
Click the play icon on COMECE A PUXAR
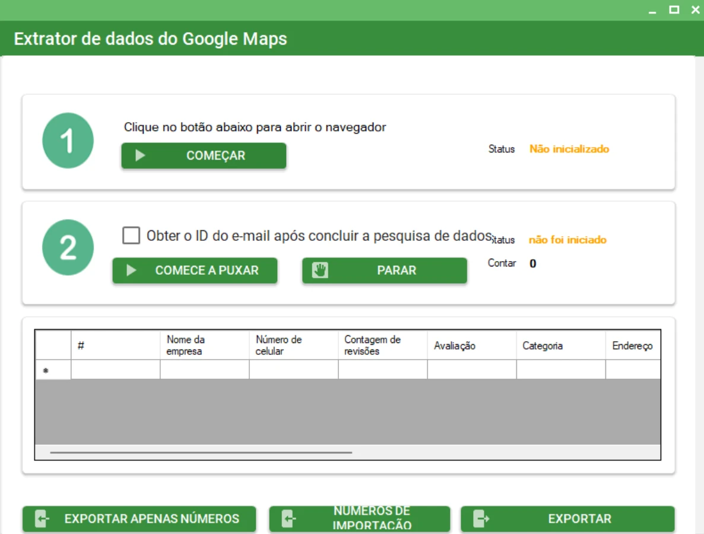point(131,271)
